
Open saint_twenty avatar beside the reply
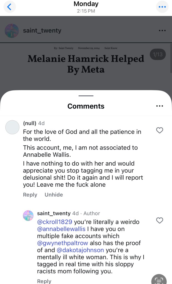tap(28, 215)
